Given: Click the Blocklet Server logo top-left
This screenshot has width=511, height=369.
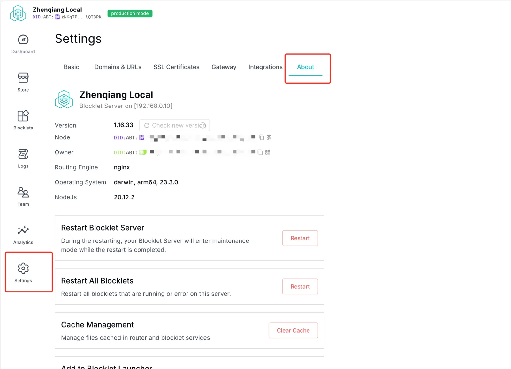Looking at the screenshot, I should point(18,13).
